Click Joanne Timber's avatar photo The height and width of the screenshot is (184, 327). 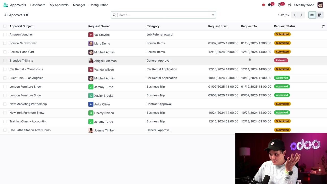pyautogui.click(x=91, y=130)
